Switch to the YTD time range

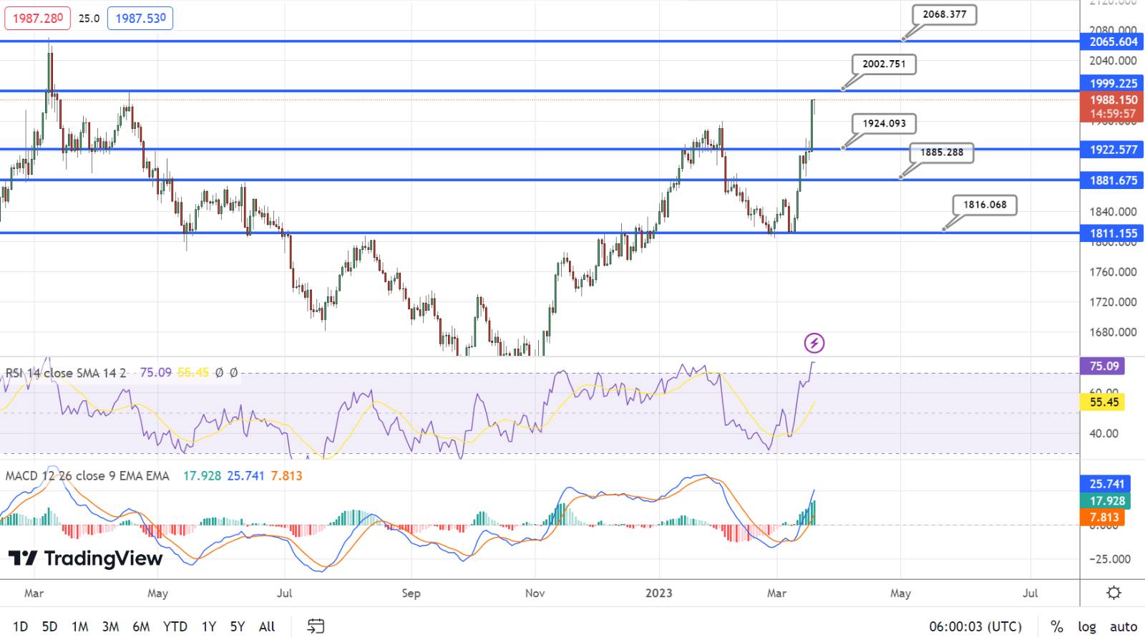(x=175, y=626)
